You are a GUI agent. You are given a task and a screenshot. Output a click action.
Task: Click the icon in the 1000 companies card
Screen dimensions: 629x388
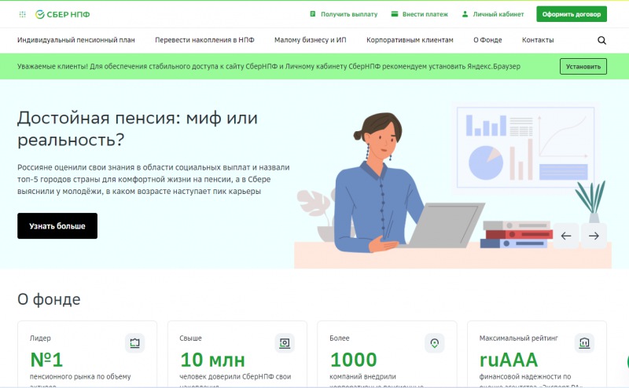(x=434, y=342)
